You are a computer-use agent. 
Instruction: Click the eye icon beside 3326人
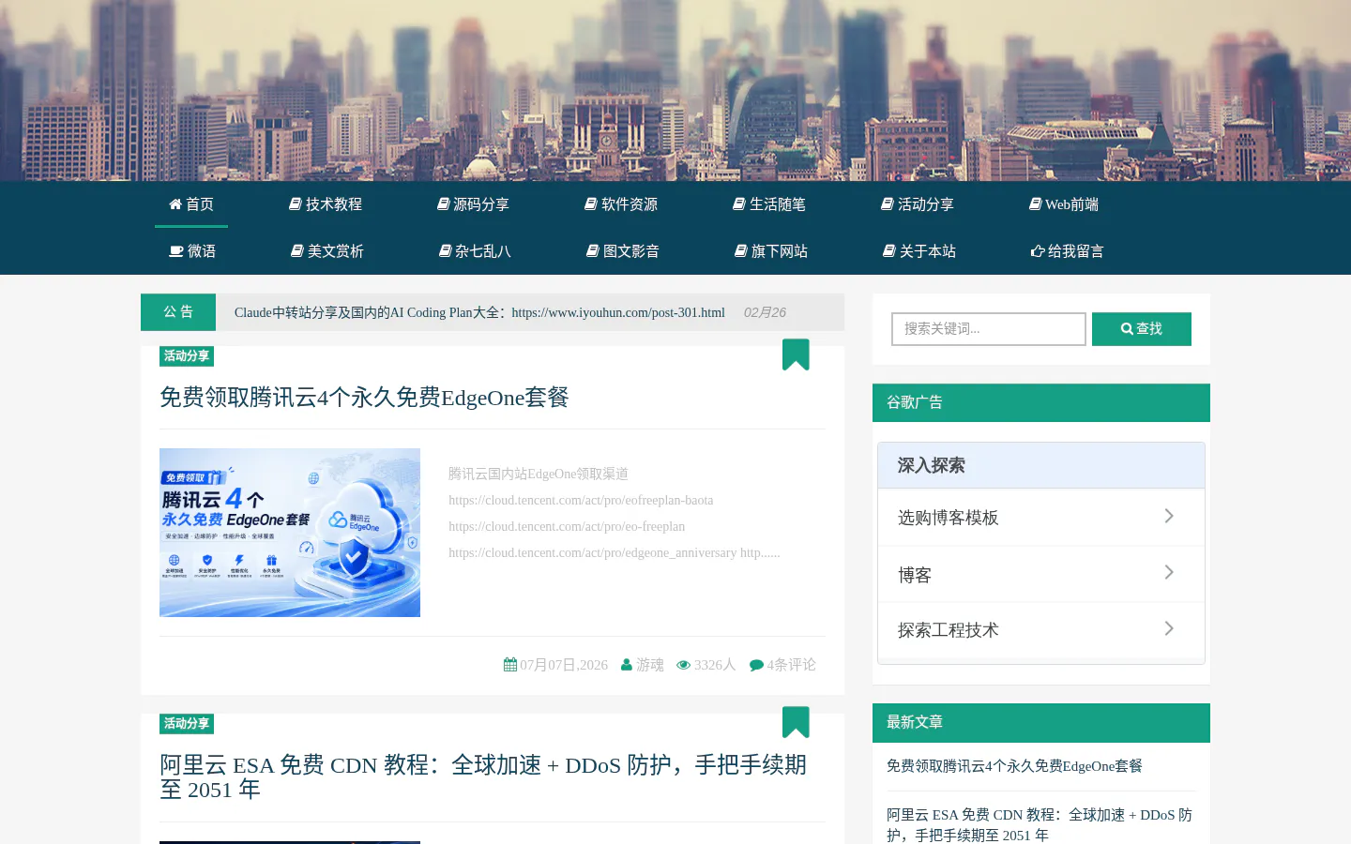(x=684, y=665)
